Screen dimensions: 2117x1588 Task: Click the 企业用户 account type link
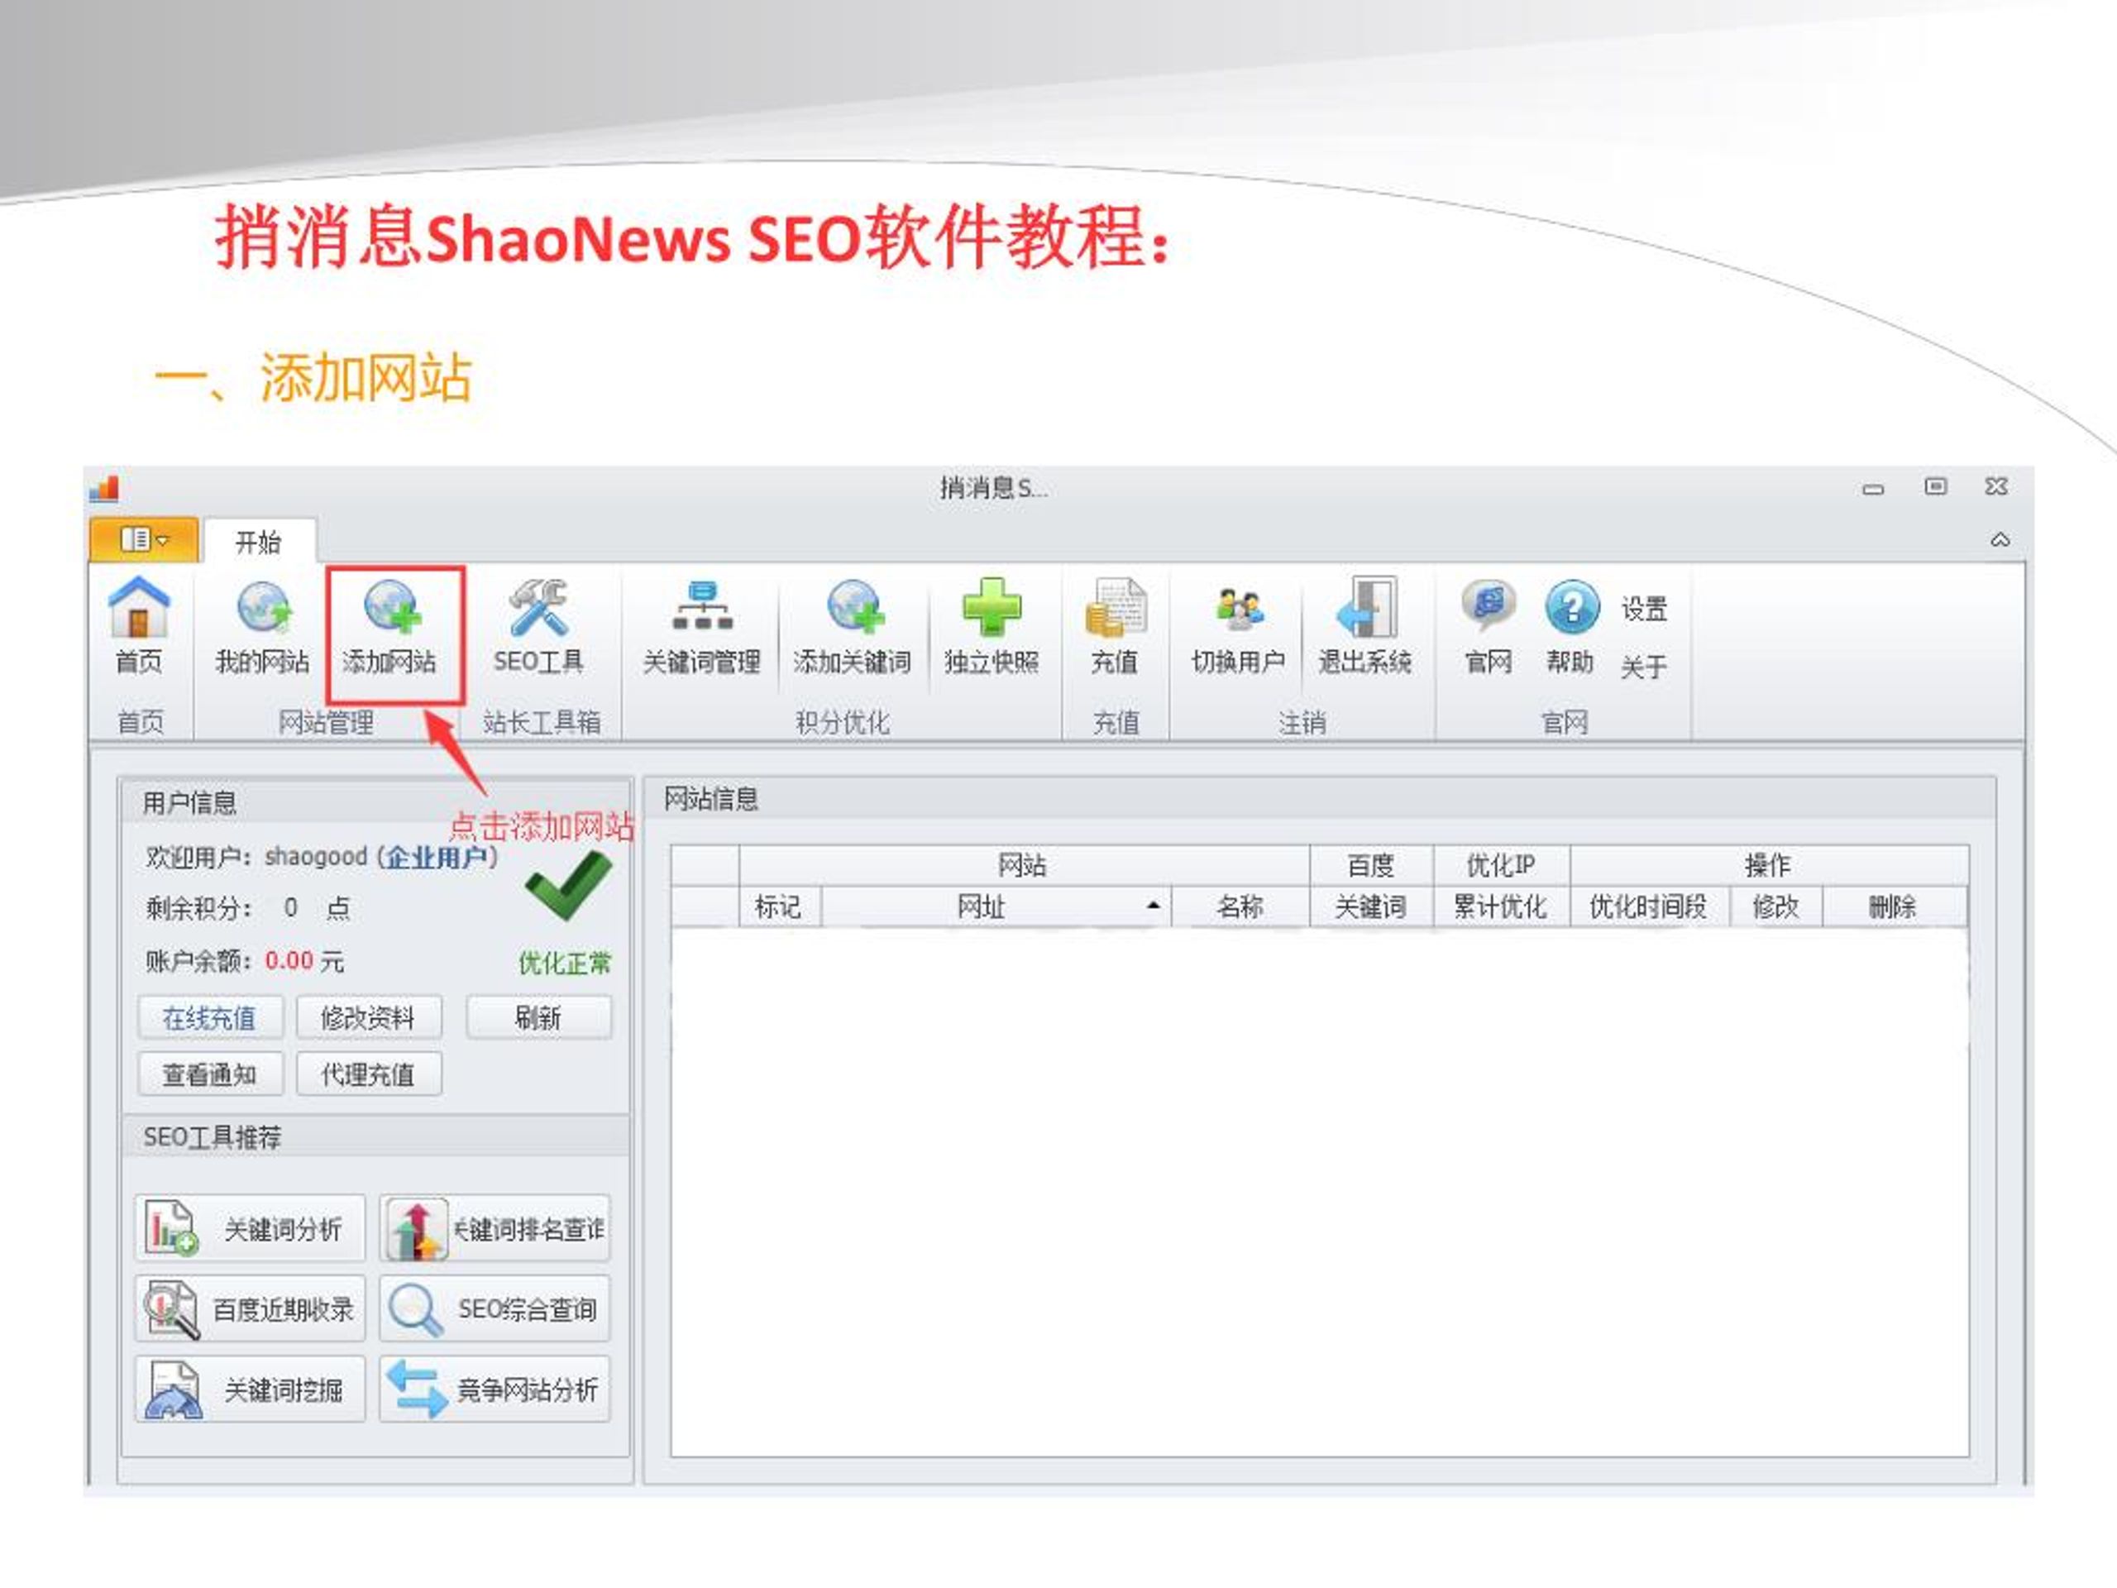click(x=436, y=857)
